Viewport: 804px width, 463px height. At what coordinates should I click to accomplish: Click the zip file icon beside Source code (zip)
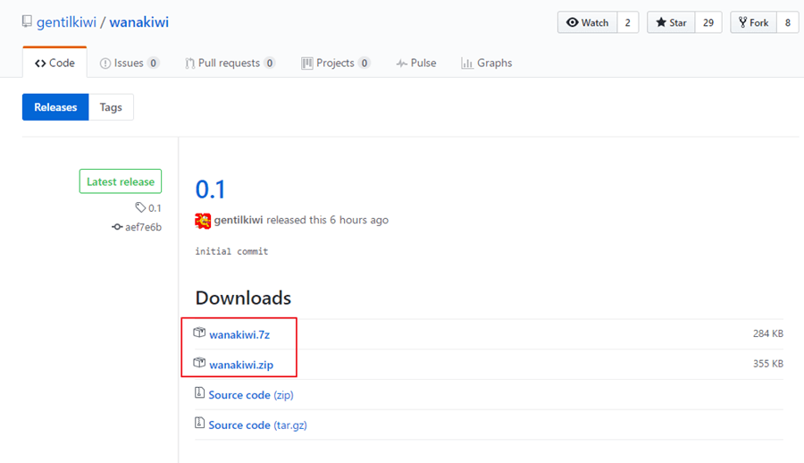tap(199, 393)
